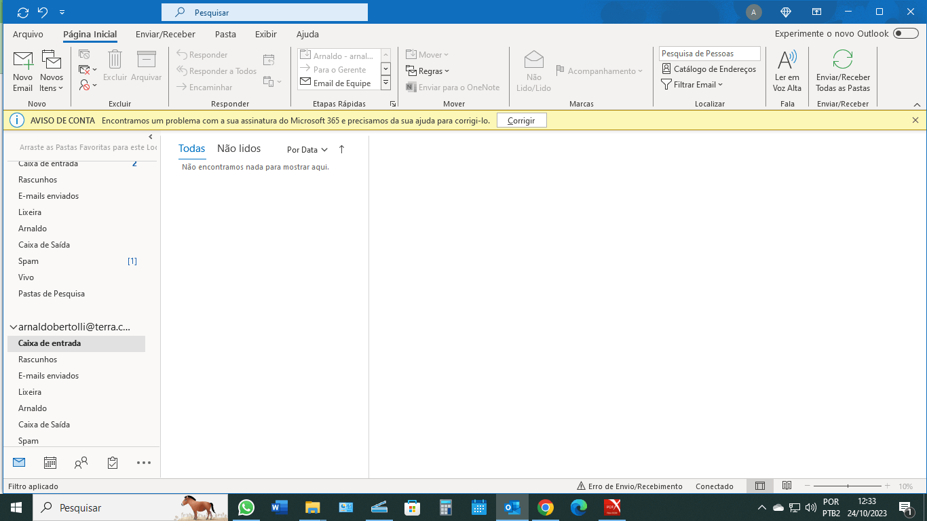Click the account avatar A
This screenshot has height=521, width=927.
coord(753,12)
